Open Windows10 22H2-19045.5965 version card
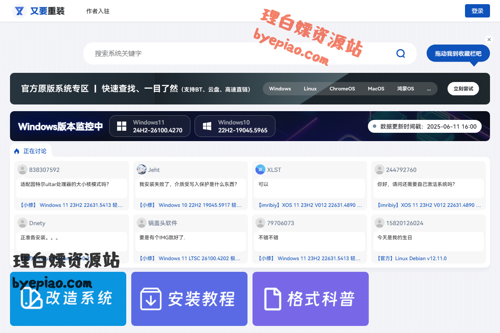The width and height of the screenshot is (500, 333). 235,126
